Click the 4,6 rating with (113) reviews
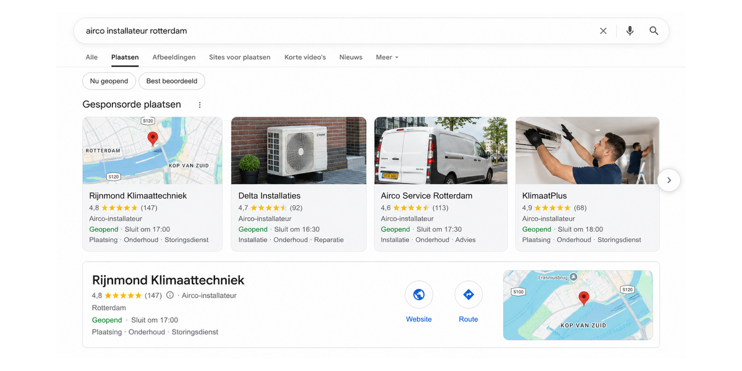Screen dimensions: 742x371 click(x=414, y=208)
